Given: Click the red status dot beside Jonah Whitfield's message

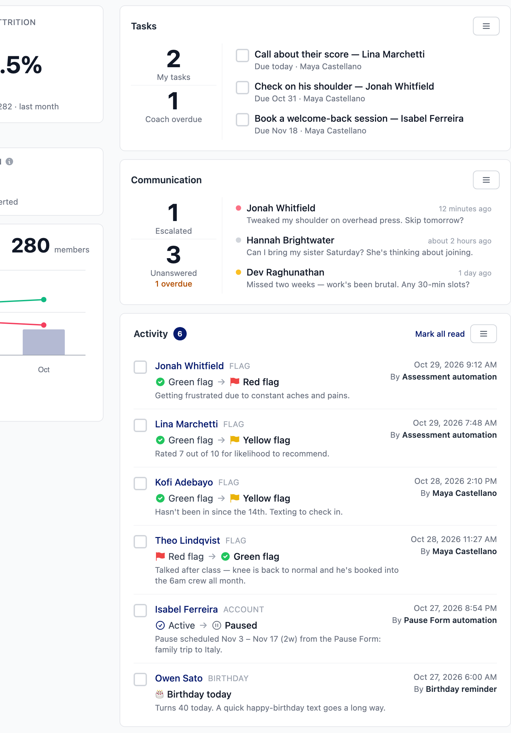Looking at the screenshot, I should tap(238, 208).
